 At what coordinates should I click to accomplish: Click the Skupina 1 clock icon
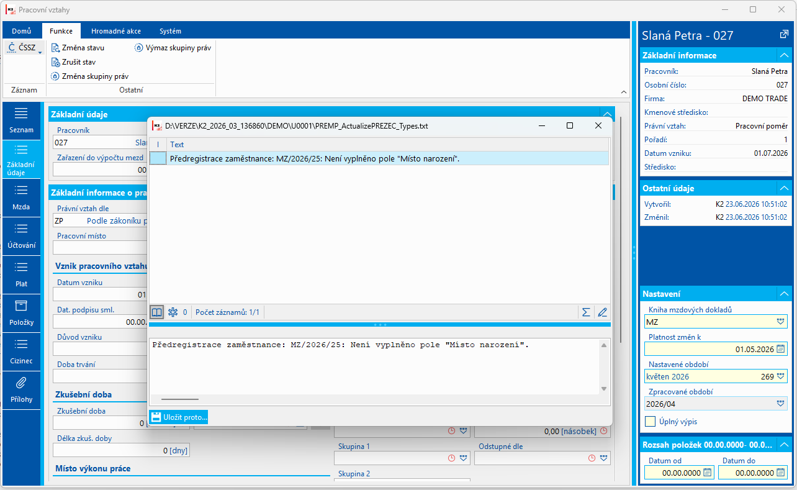[x=452, y=458]
